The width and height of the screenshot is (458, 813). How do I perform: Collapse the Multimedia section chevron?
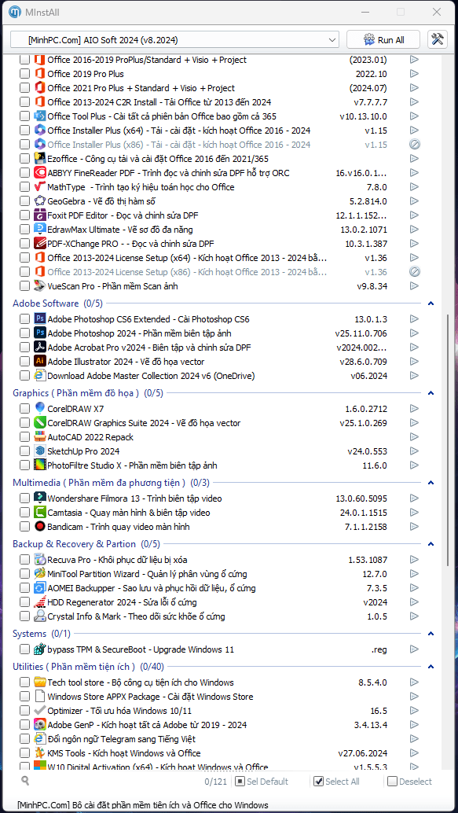point(431,483)
